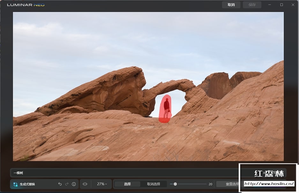Open the 27% zoom level dropdown
The width and height of the screenshot is (299, 193).
[x=102, y=184]
